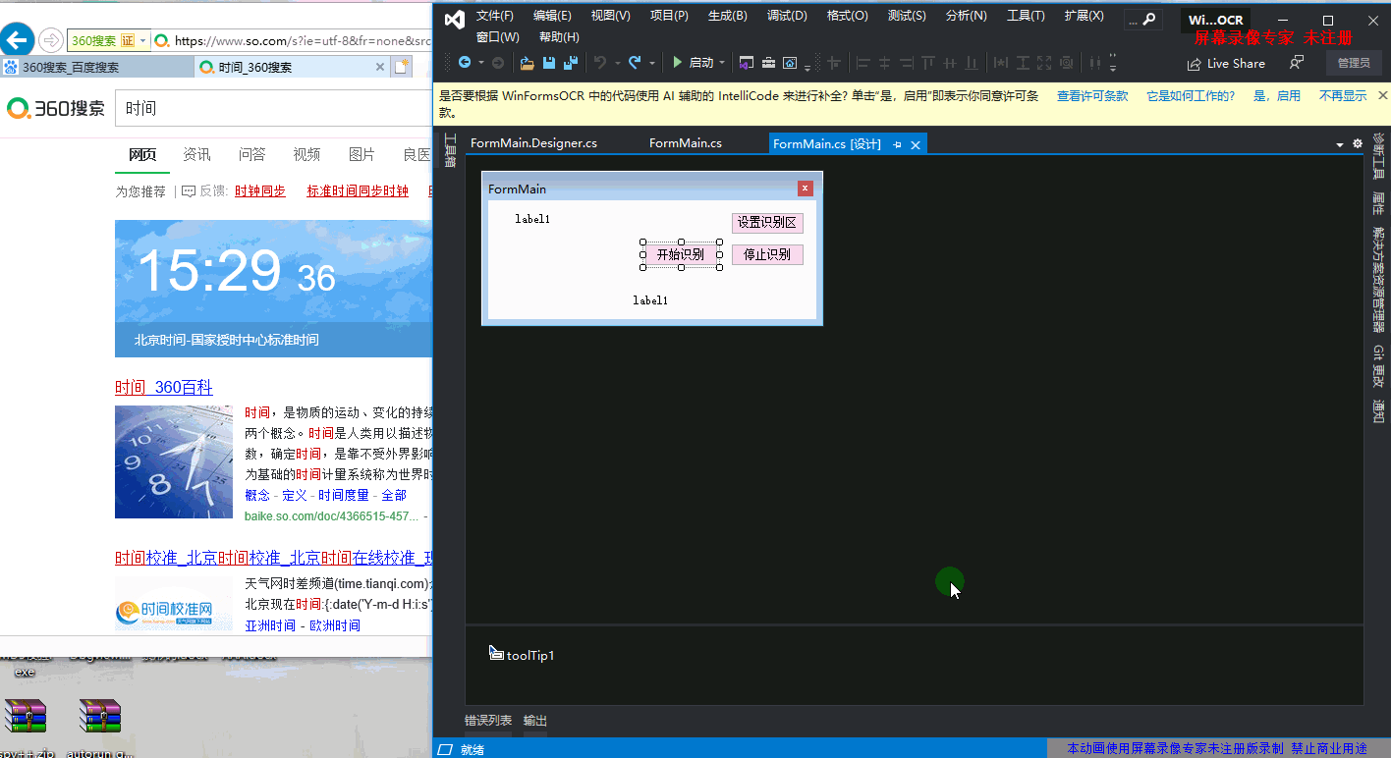Expand the standard toolbar overflow options arrow
Screen dimensions: 1391x758
coord(807,67)
